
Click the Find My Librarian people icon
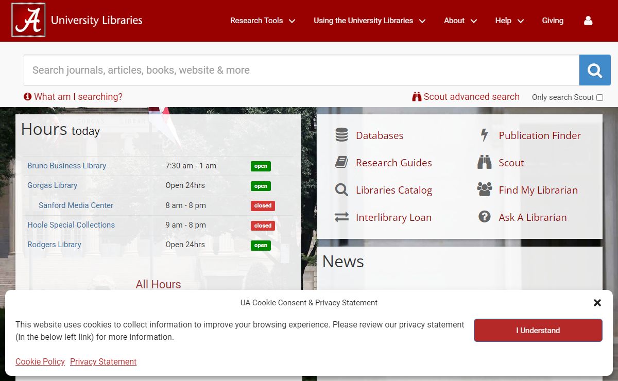pyautogui.click(x=484, y=190)
